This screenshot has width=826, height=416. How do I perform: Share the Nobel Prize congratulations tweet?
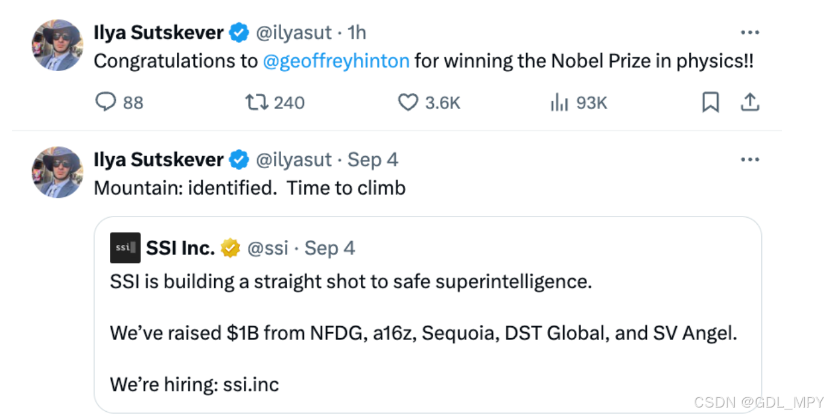(x=749, y=103)
